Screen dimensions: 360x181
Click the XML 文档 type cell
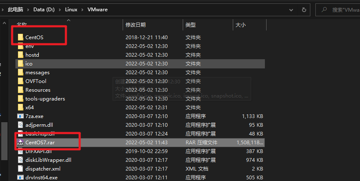[197, 168]
